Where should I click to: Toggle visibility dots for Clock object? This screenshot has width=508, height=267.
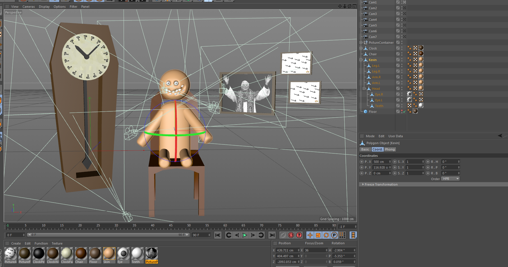(402, 48)
